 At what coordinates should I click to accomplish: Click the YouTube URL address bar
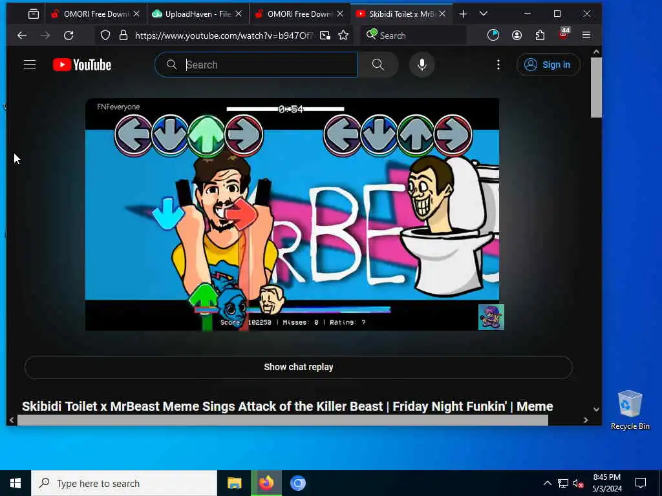click(224, 36)
